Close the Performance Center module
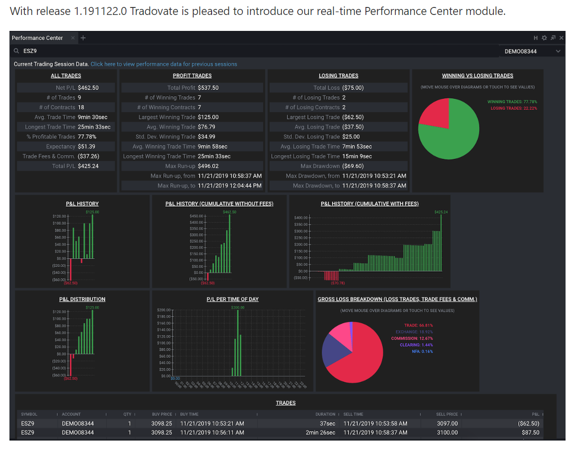Screen dimensions: 576x454 coord(561,38)
